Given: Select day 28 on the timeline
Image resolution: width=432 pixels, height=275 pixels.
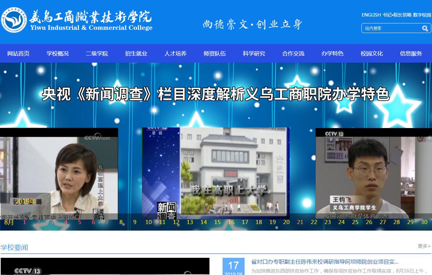Looking at the screenshot, I should click(397, 222).
